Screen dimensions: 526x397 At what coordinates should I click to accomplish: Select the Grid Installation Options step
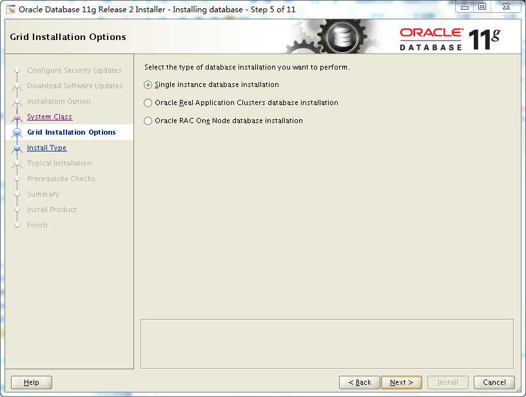tap(72, 132)
